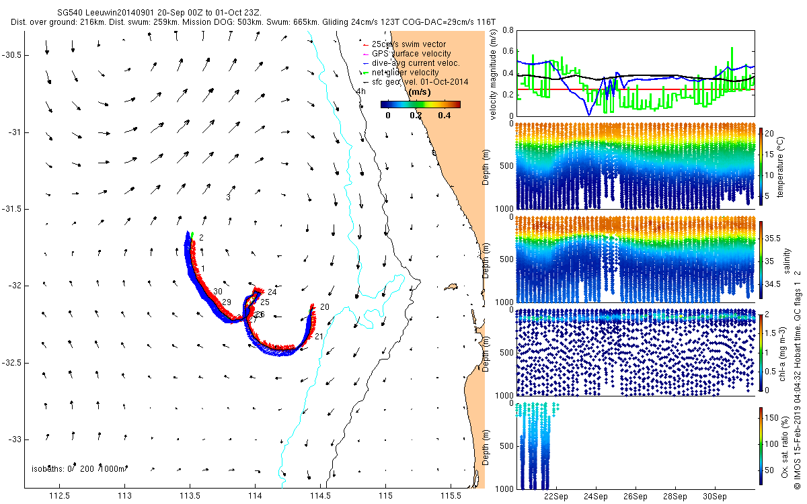Screen dimensions: 807x504
Task: Click the subtitle line starting with Dist. over ground: 216km
Action: (254, 22)
